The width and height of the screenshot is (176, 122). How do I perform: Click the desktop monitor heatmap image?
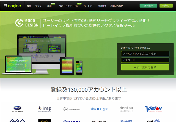coord(42,49)
